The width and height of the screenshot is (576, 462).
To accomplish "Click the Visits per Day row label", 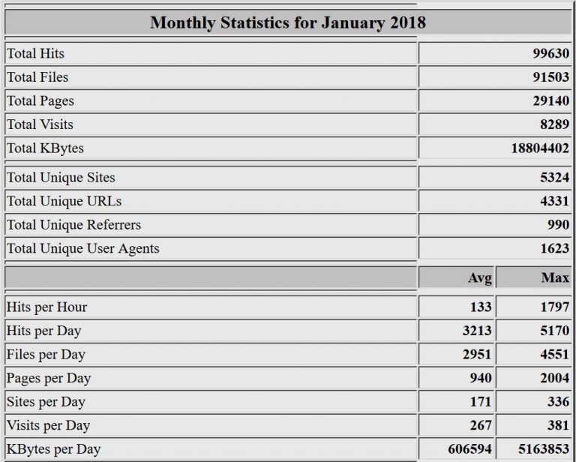I will click(x=48, y=425).
